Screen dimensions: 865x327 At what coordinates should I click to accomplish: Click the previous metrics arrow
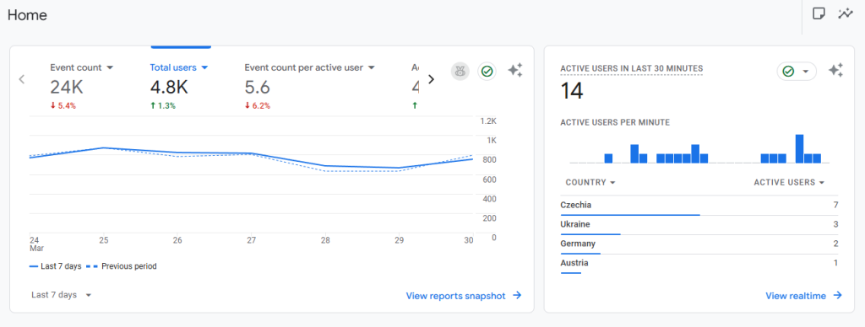(22, 79)
